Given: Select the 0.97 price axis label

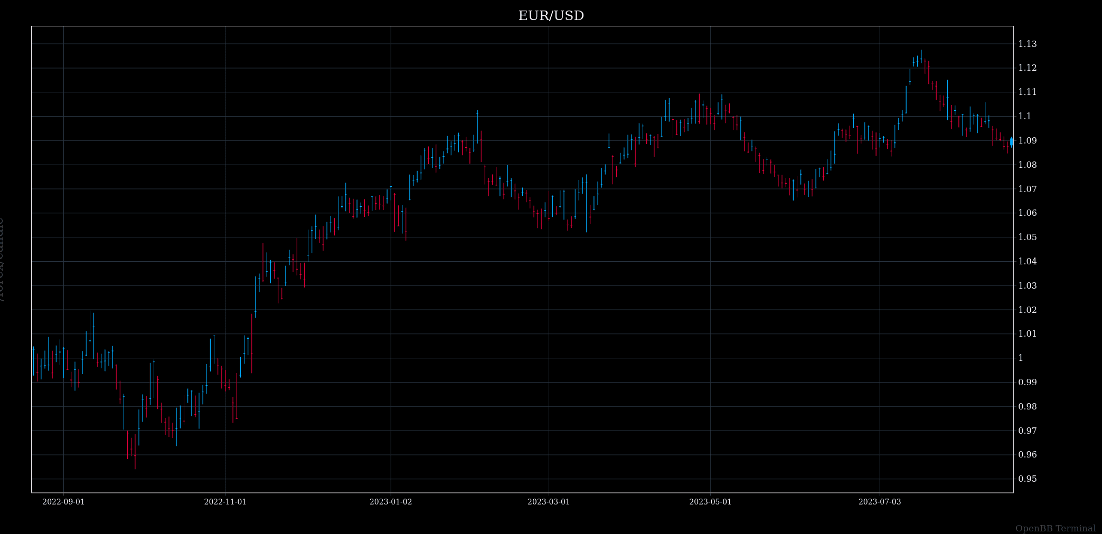Looking at the screenshot, I should coord(1027,431).
